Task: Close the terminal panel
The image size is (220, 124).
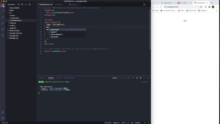Action: (x=148, y=78)
